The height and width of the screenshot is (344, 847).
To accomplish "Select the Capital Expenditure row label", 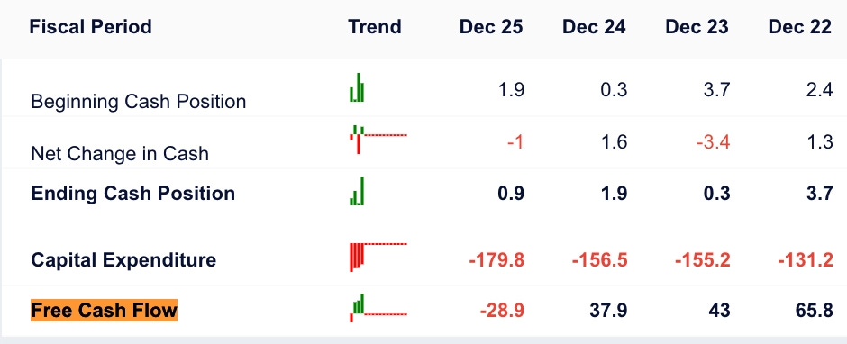I will [123, 259].
